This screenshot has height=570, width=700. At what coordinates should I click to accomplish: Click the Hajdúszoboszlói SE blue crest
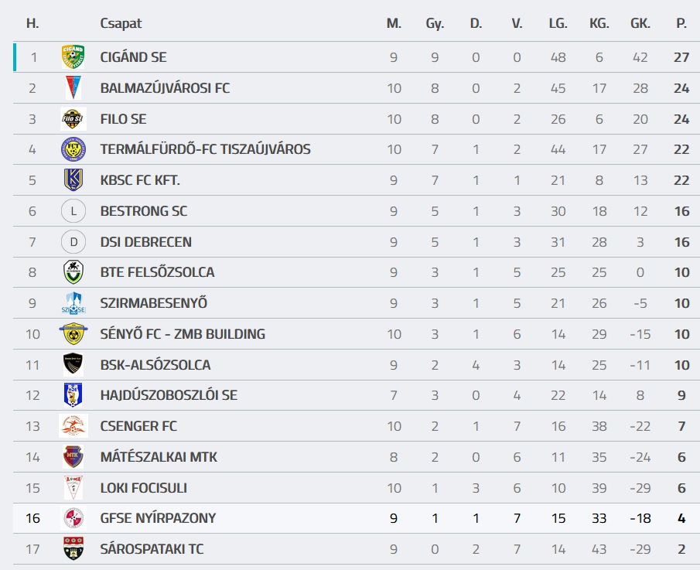(x=73, y=395)
